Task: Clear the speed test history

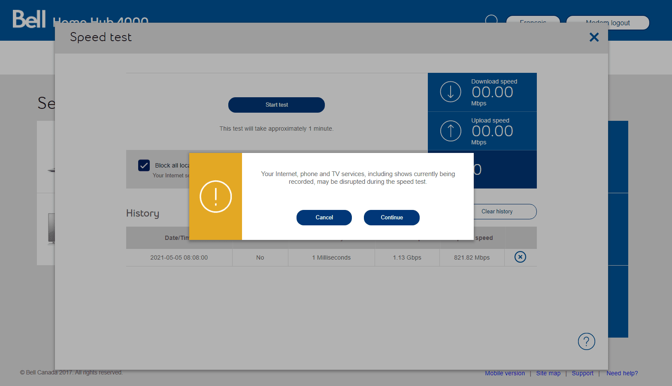Action: [x=497, y=211]
